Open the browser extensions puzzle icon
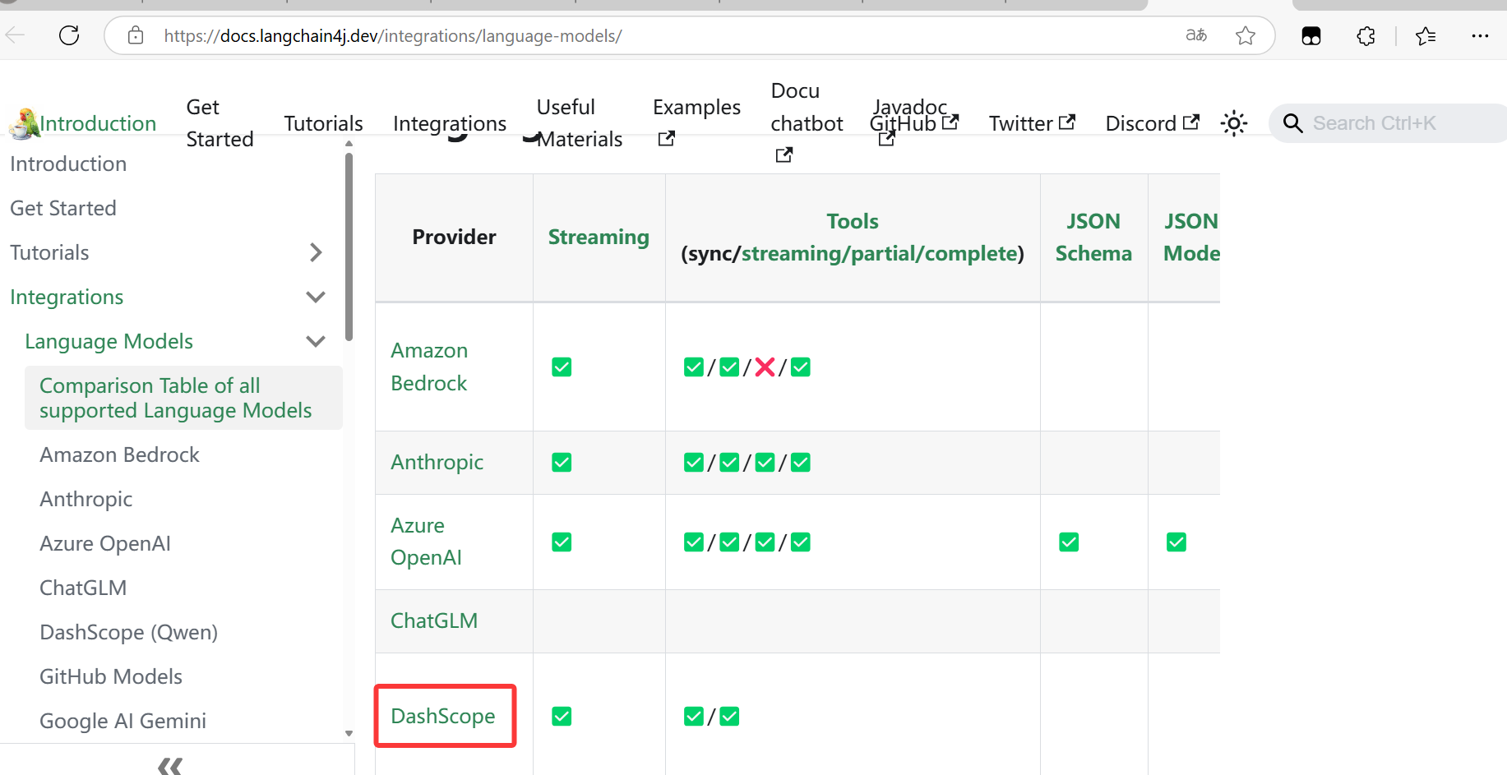Image resolution: width=1507 pixels, height=775 pixels. (1366, 35)
